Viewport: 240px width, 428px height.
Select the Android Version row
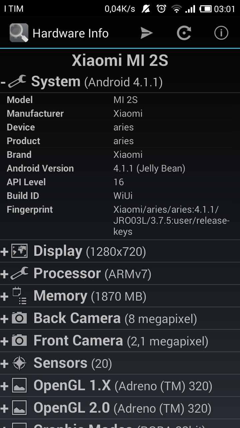click(120, 168)
